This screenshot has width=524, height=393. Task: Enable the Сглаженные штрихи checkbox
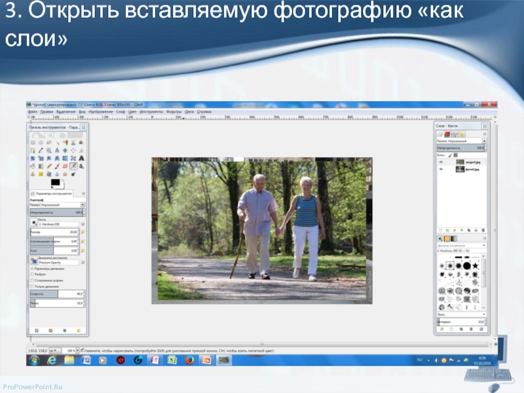pos(32,280)
